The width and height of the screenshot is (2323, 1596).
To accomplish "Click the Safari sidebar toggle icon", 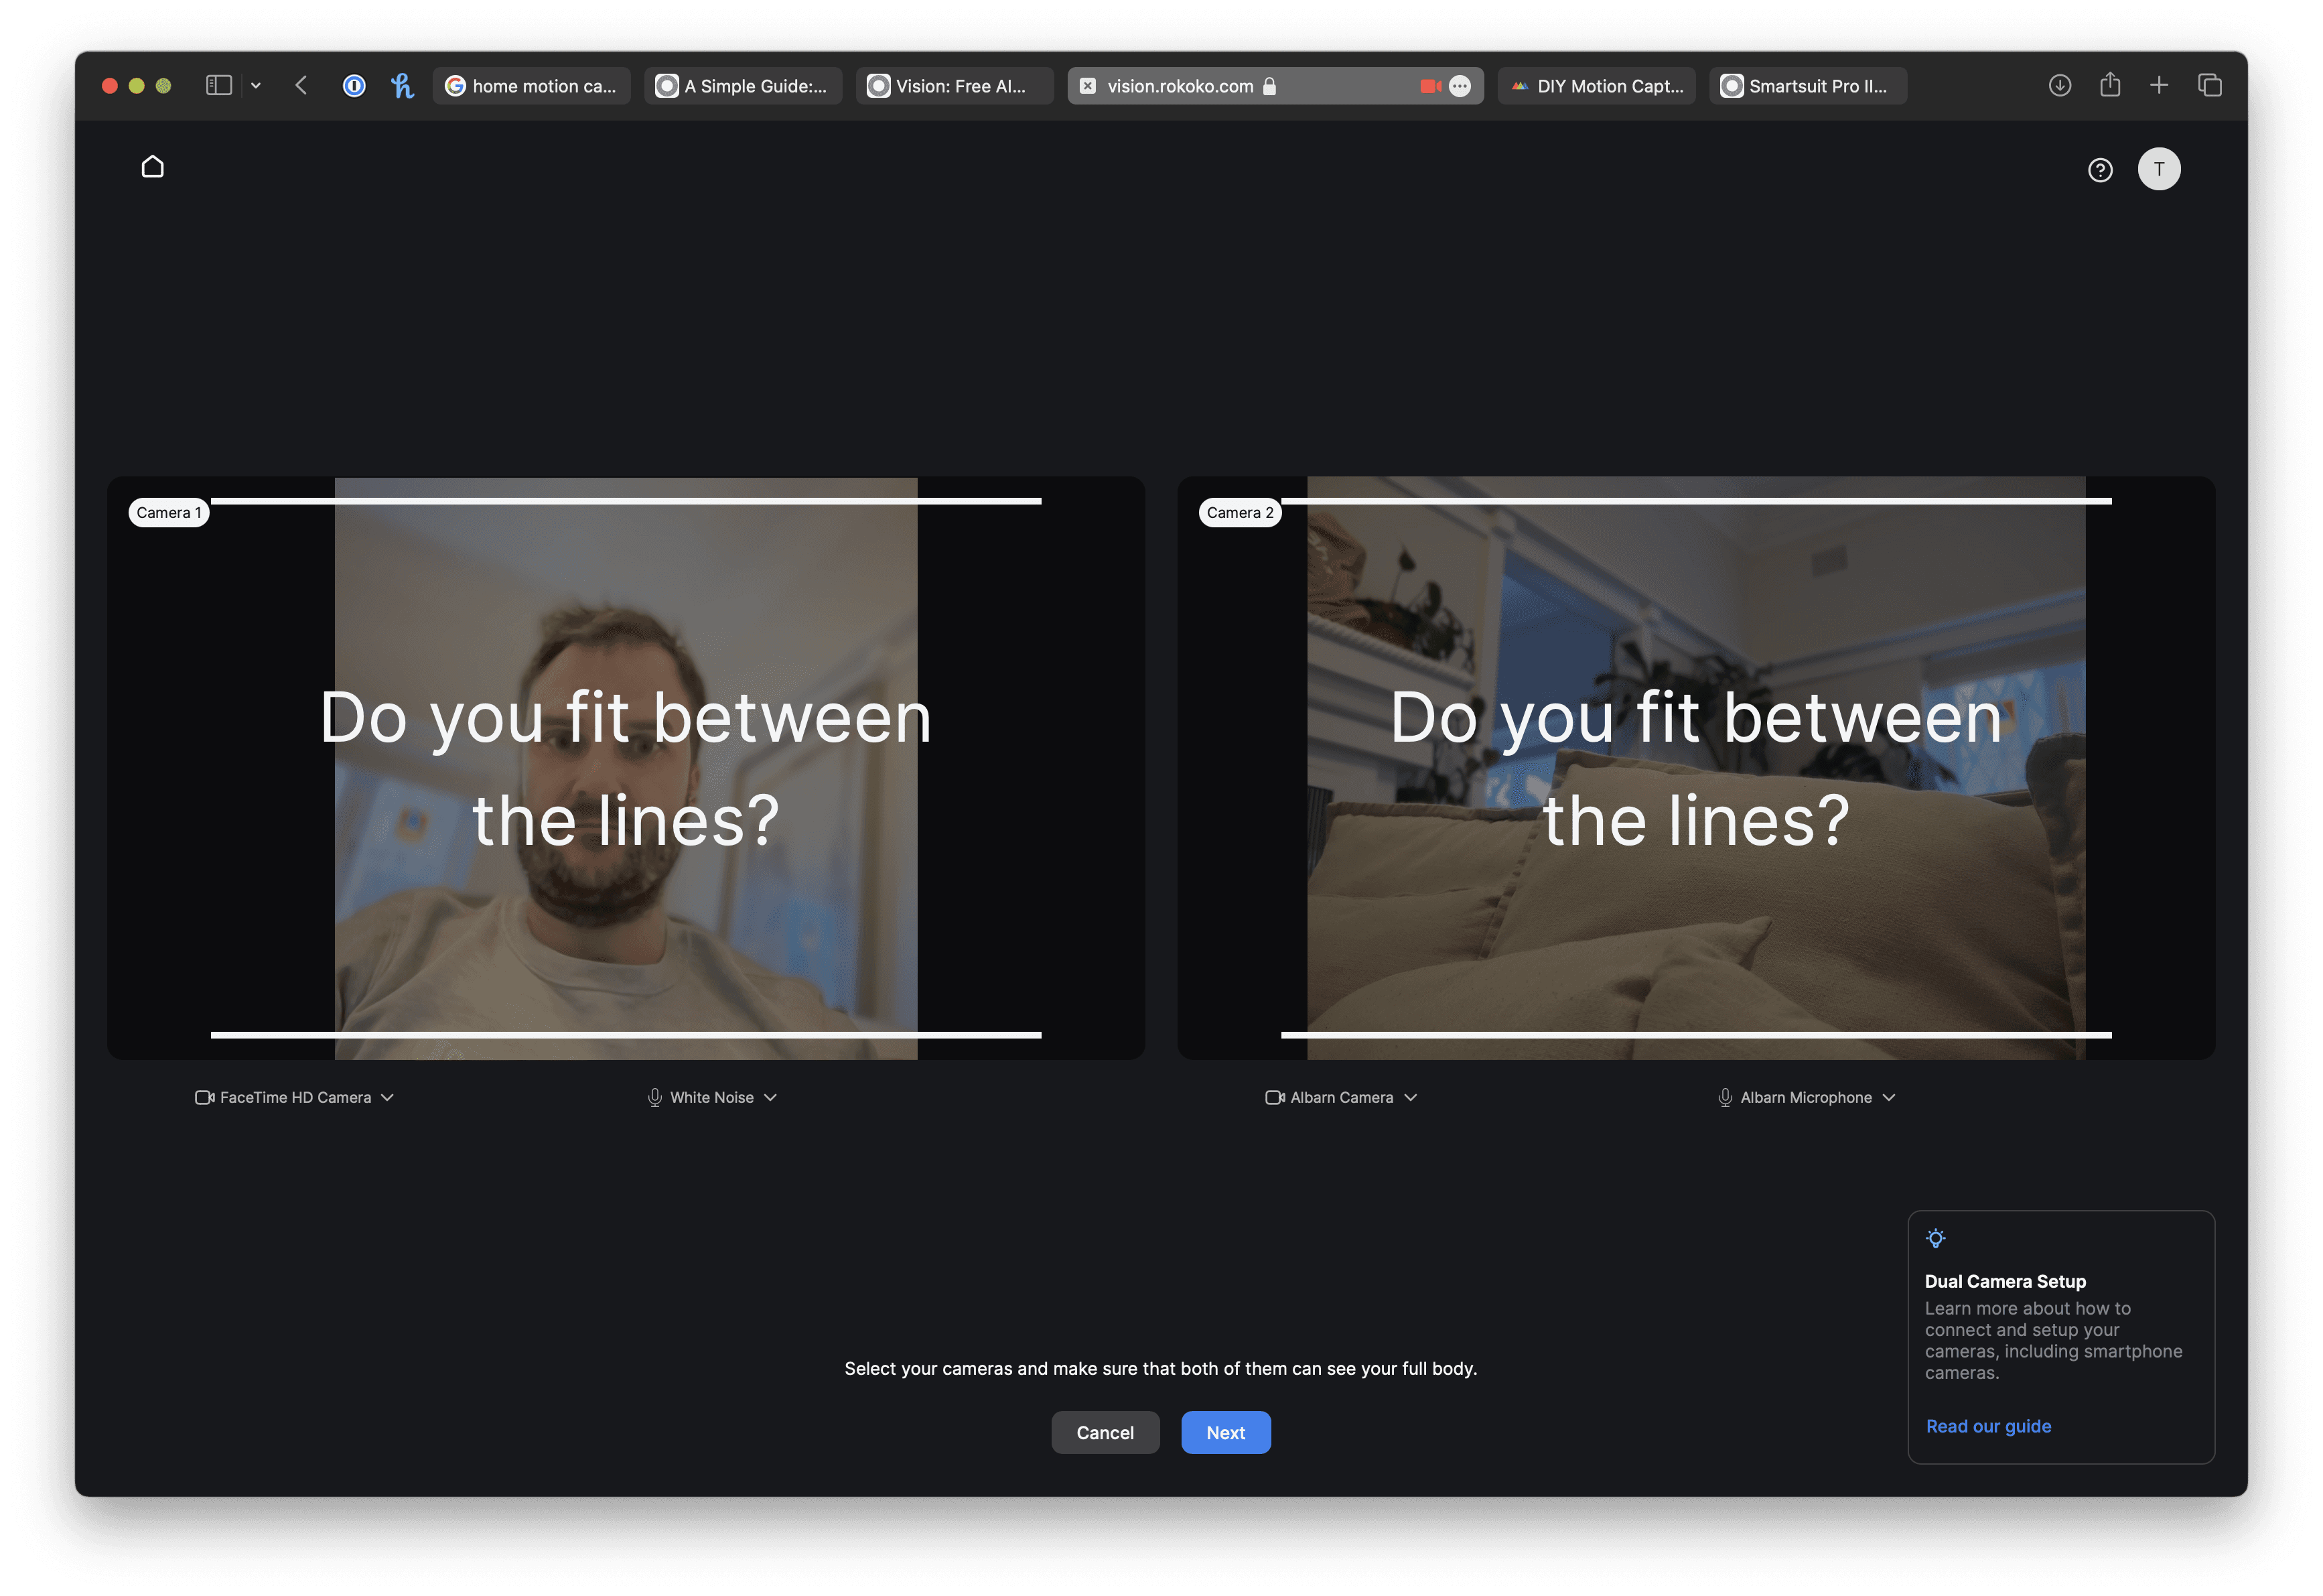I will pos(219,86).
